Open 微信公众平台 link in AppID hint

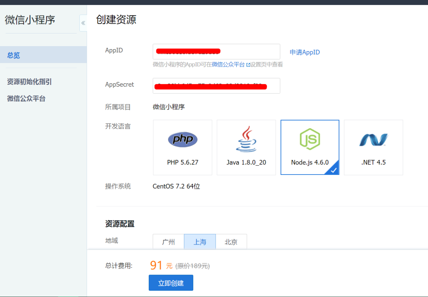point(228,65)
